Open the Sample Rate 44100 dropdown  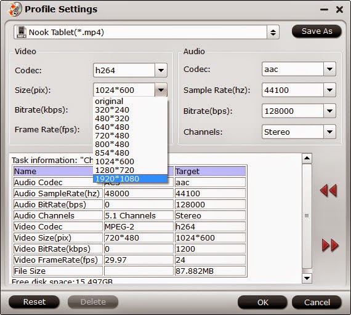point(329,90)
